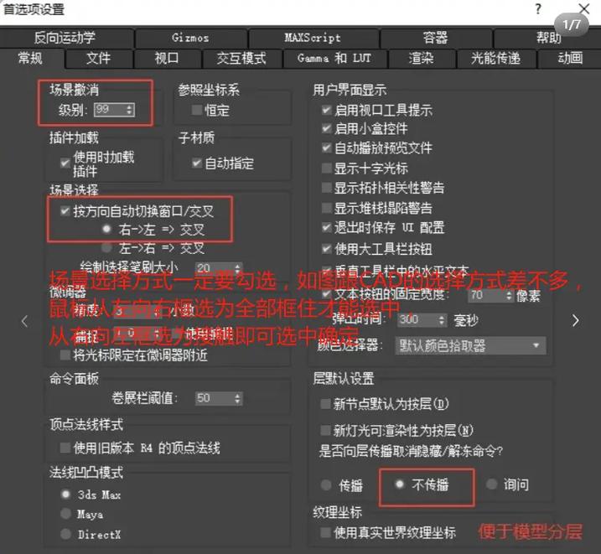The width and height of the screenshot is (601, 554).
Task: Toggle the 自动指定 checkbox
Action: [x=197, y=163]
